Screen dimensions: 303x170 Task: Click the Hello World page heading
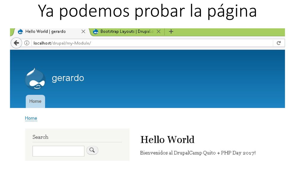point(167,140)
